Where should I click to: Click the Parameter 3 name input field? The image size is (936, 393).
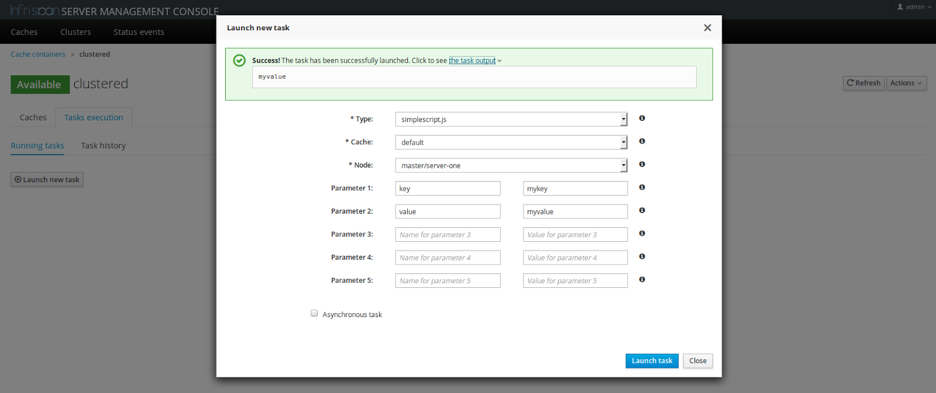pyautogui.click(x=448, y=235)
